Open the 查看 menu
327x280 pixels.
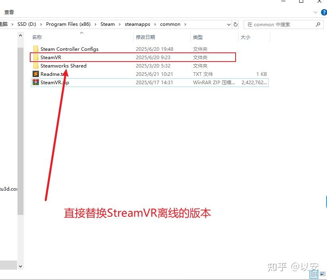[9, 12]
